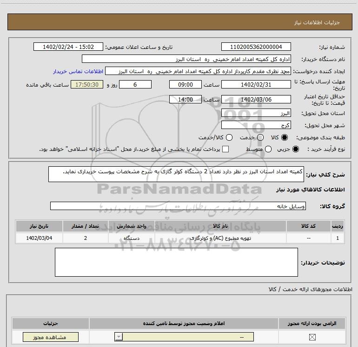
Task: Click the شهر محل تحویل field
Action: [x=256, y=125]
